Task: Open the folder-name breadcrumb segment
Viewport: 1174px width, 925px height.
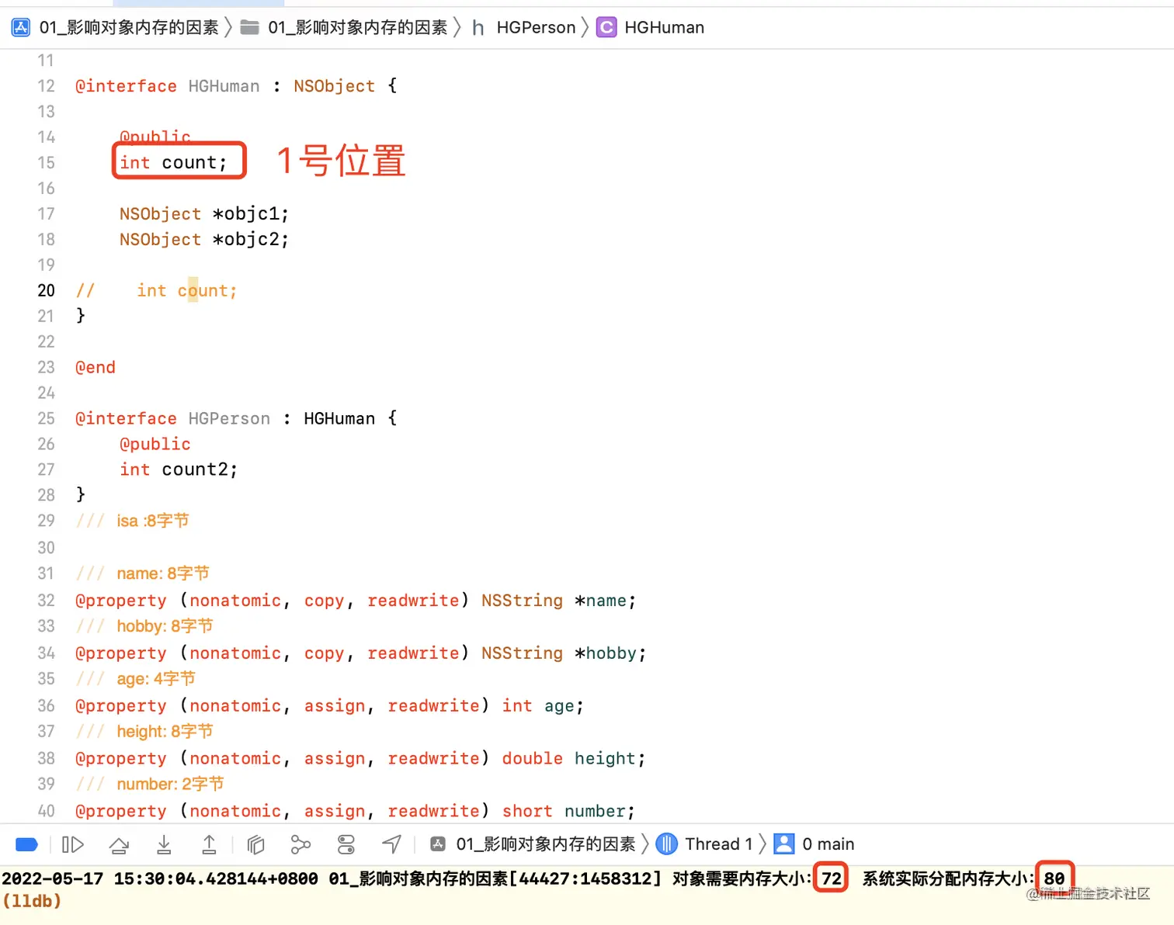Action: coord(358,28)
